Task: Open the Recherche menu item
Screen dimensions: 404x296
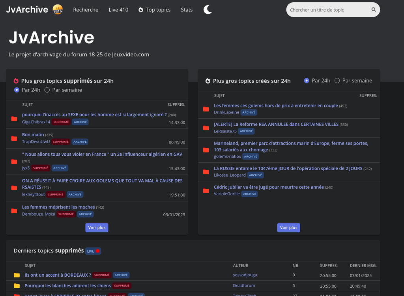Action: pos(86,10)
